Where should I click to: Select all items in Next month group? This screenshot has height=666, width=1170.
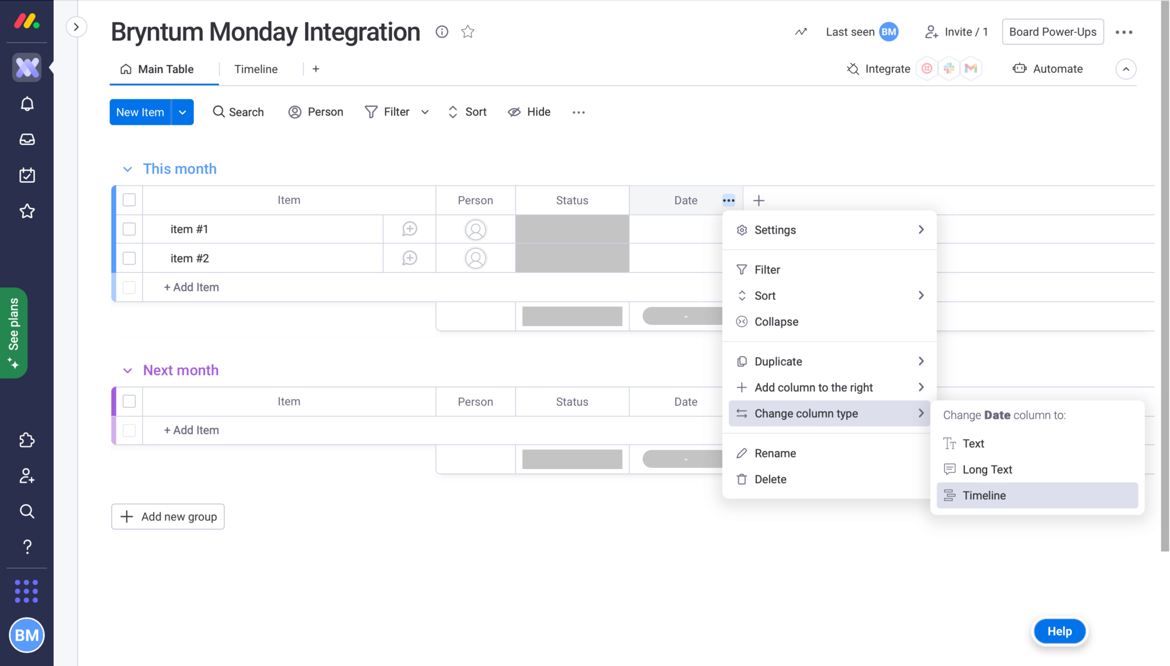tap(129, 402)
